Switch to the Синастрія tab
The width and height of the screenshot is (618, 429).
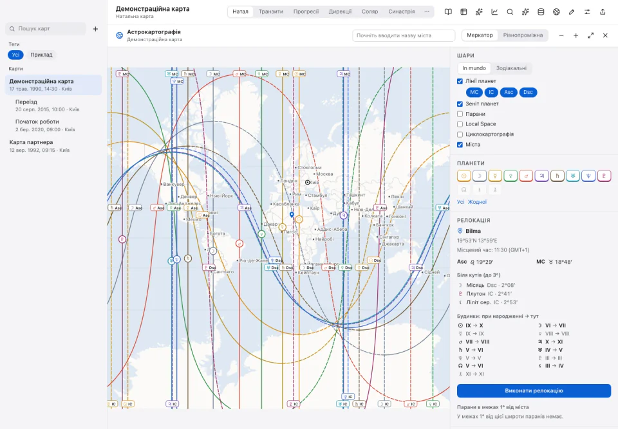401,12
